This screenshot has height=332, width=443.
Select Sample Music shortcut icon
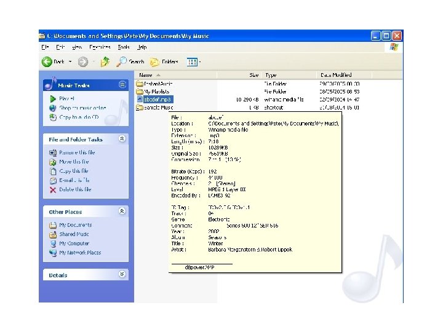[140, 107]
